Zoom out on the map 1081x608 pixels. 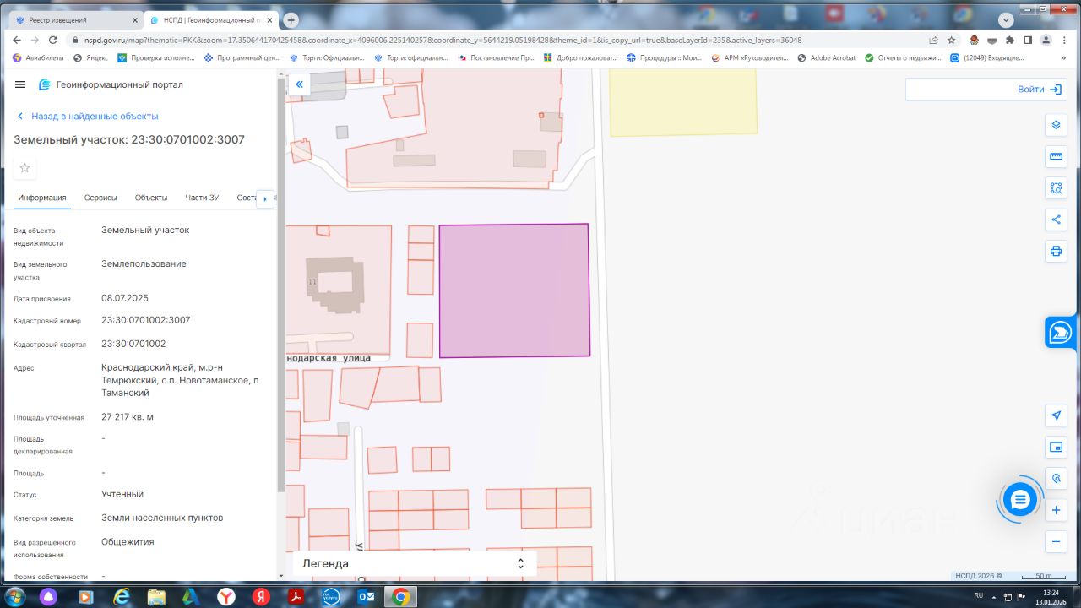1056,541
